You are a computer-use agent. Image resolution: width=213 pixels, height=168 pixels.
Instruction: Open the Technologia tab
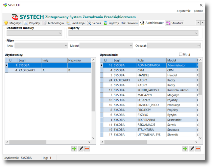tap(53, 23)
